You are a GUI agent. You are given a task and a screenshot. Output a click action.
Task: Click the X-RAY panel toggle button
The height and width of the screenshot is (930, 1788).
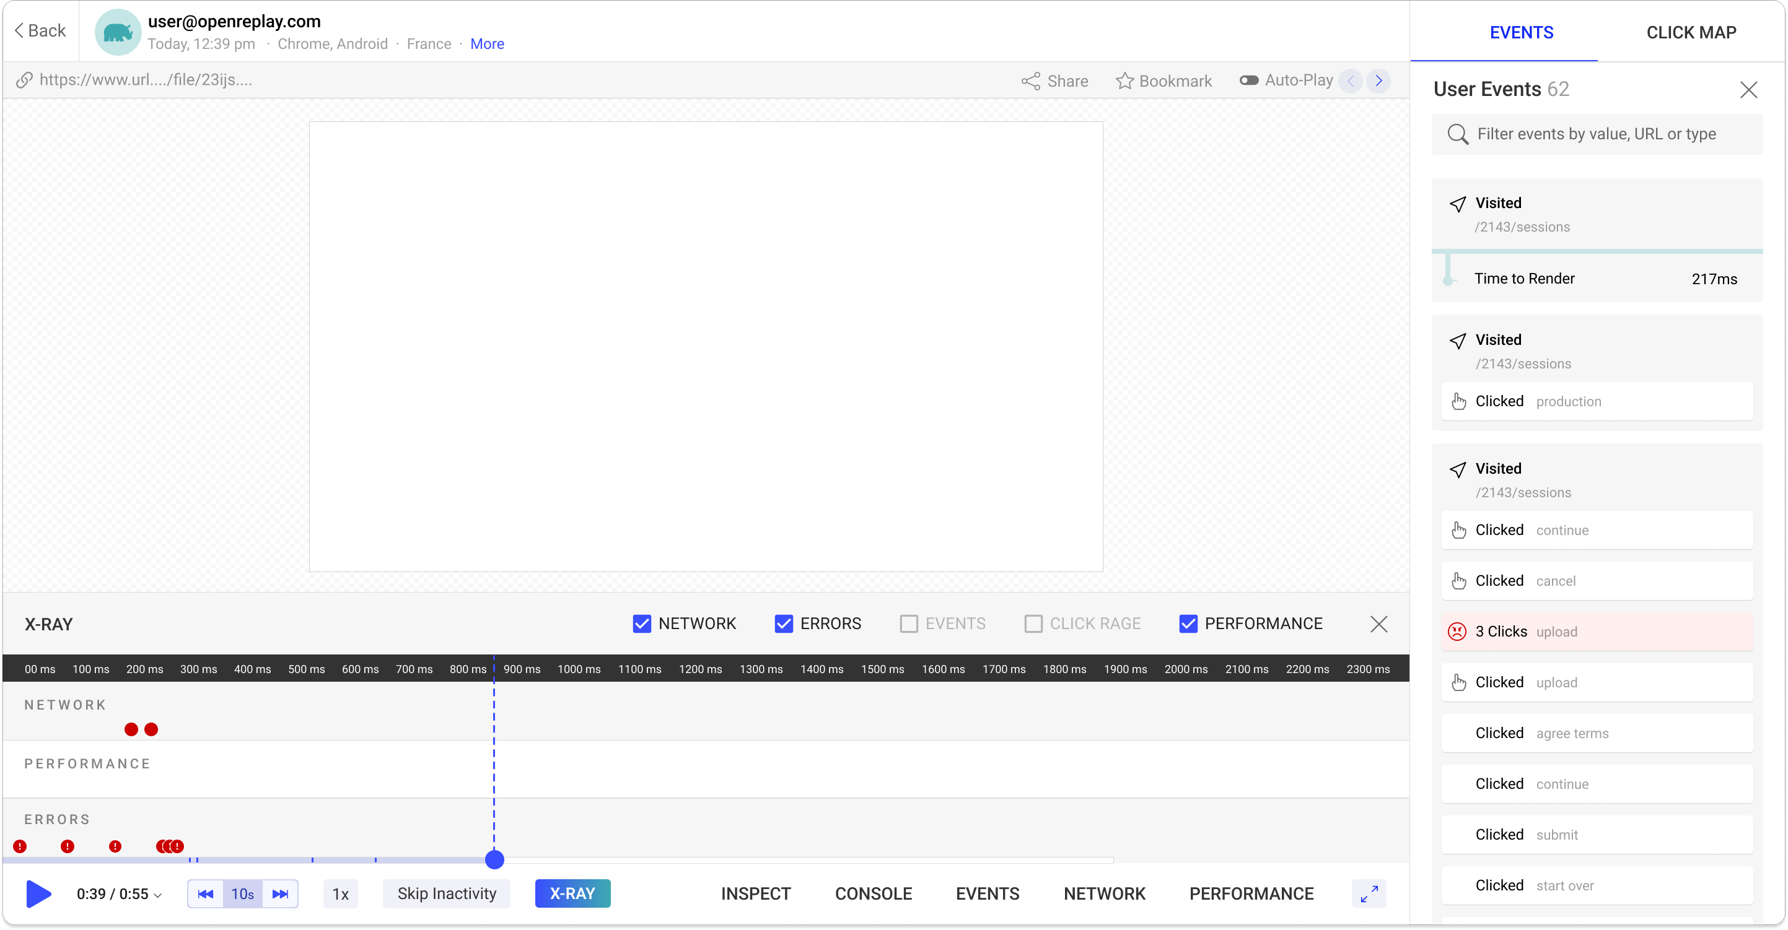coord(571,893)
